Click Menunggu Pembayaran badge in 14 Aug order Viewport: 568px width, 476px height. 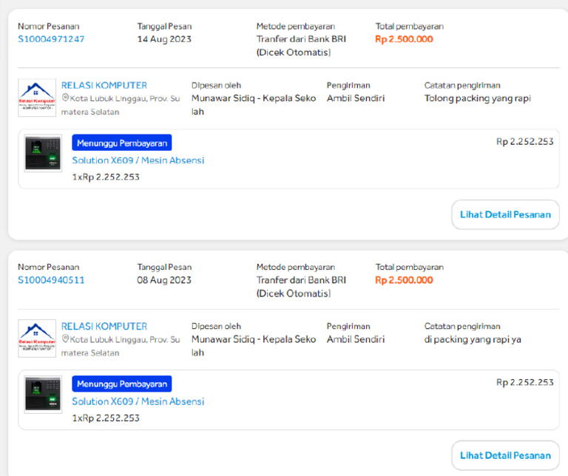coord(122,143)
